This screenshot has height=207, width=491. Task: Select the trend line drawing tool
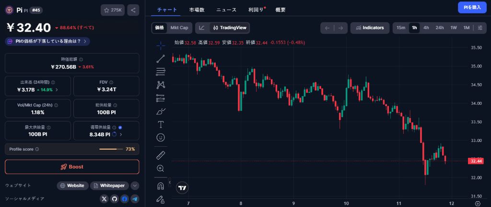[x=161, y=59]
